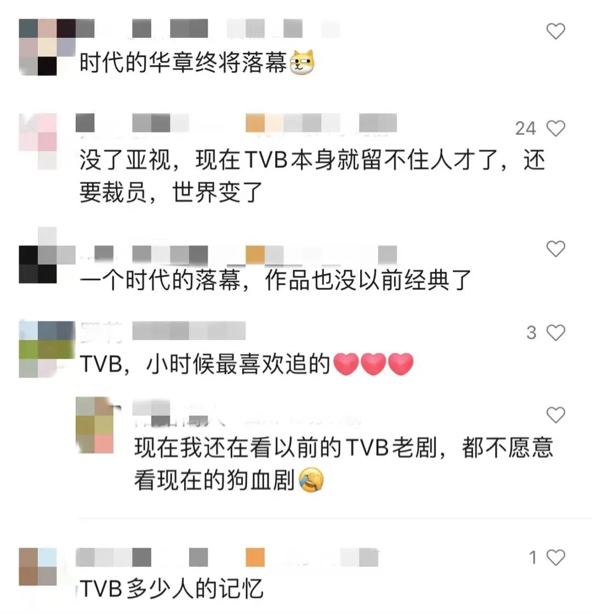Tap the comment text '时代的华章终将落幕'
592x614 pixels.
(184, 62)
